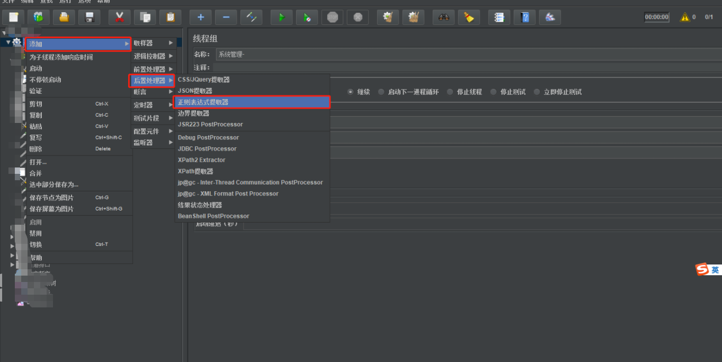The width and height of the screenshot is (722, 362).
Task: Select the 停止线程 radio button
Action: pos(450,92)
